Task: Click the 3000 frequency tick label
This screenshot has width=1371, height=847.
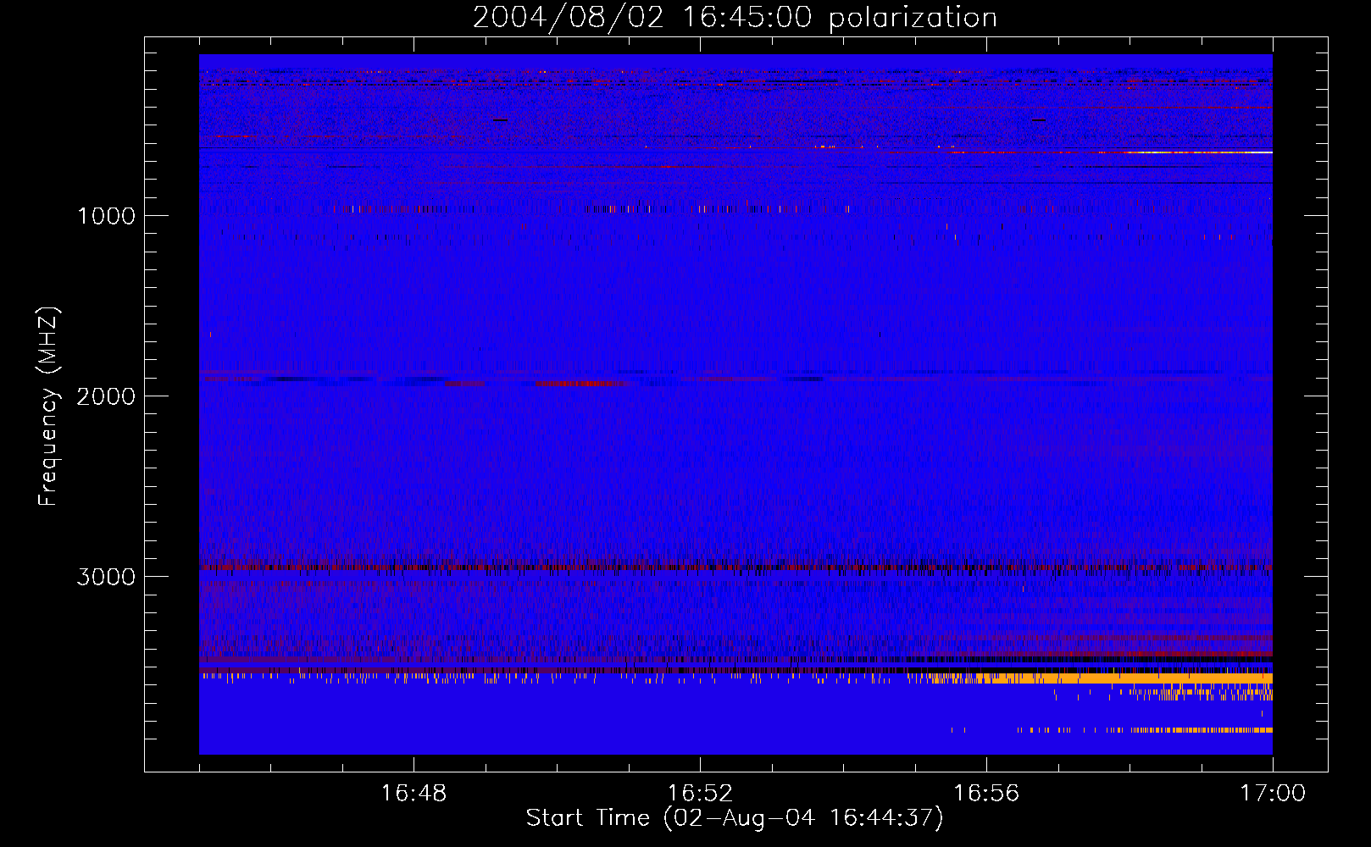Action: (106, 577)
